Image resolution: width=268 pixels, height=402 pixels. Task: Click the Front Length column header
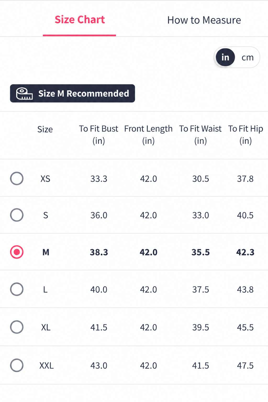148,135
